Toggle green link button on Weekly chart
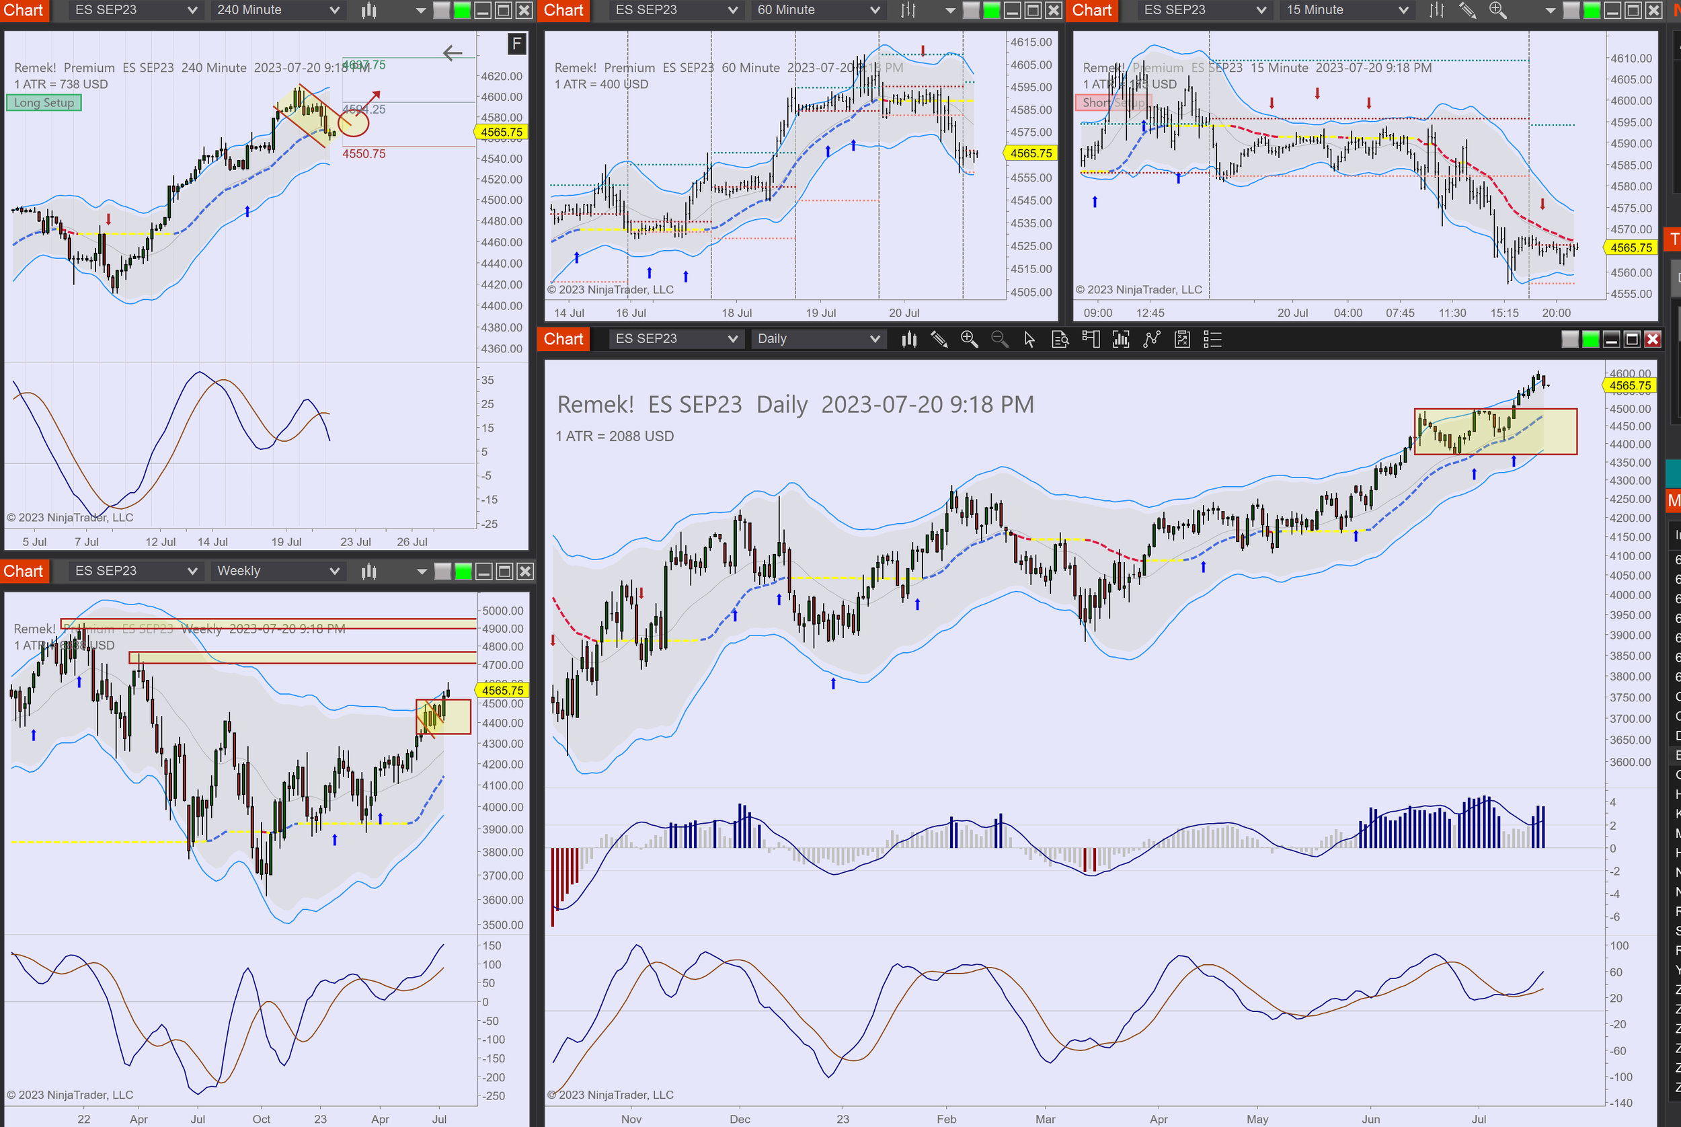 point(463,572)
